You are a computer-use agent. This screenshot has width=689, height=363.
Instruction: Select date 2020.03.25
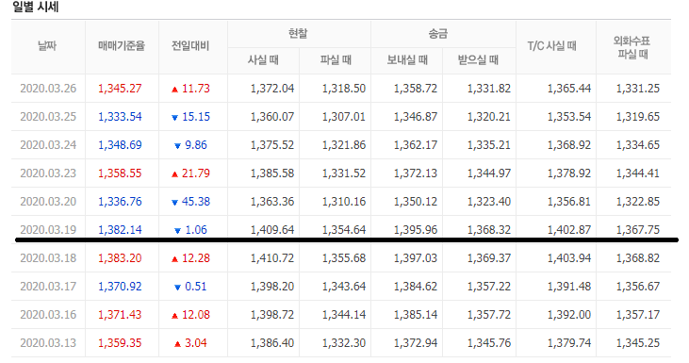click(48, 117)
